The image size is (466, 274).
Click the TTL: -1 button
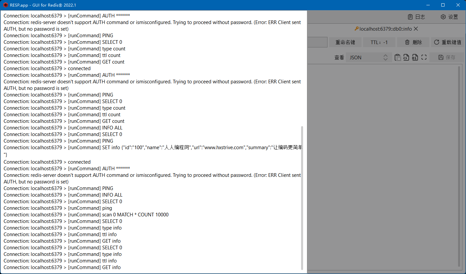point(379,42)
